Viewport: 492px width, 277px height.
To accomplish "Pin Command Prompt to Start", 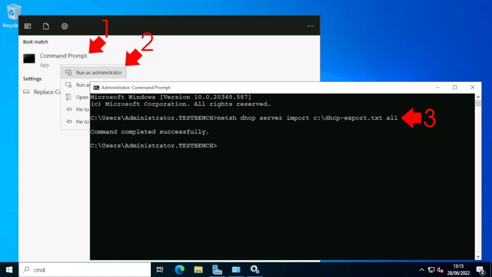I will 83,109.
